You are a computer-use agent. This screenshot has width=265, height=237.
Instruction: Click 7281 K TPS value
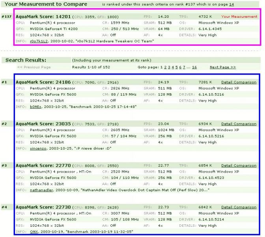[x=205, y=82]
